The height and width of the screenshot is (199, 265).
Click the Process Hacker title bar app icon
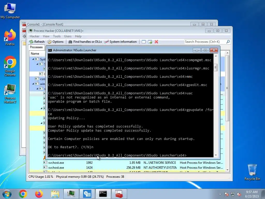(x=31, y=31)
